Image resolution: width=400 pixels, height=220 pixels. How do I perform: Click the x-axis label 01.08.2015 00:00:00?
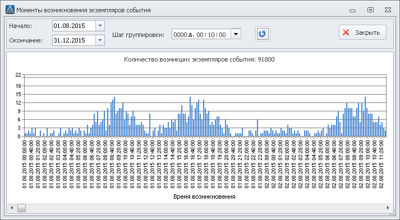25,164
